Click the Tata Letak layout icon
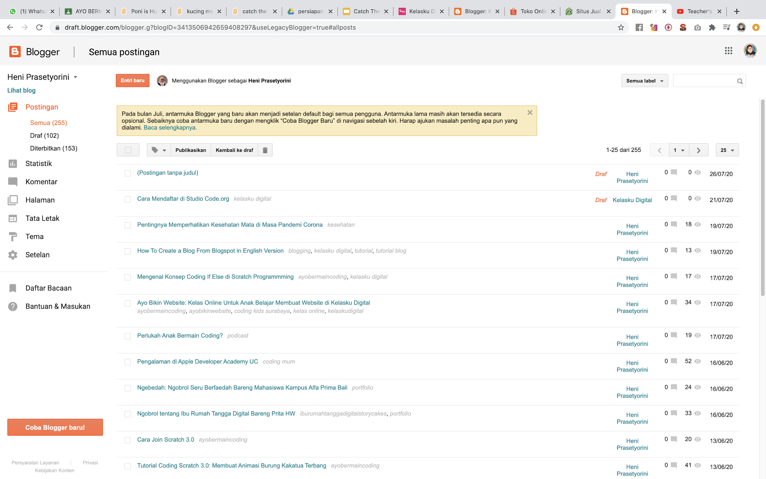766x479 pixels. point(13,219)
